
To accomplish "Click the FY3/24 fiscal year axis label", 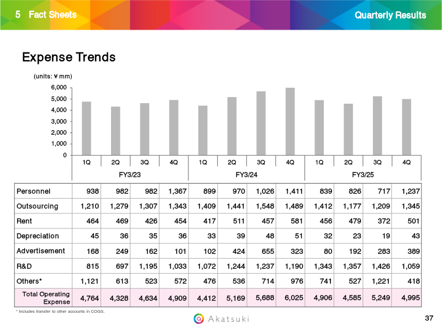I will click(246, 174).
